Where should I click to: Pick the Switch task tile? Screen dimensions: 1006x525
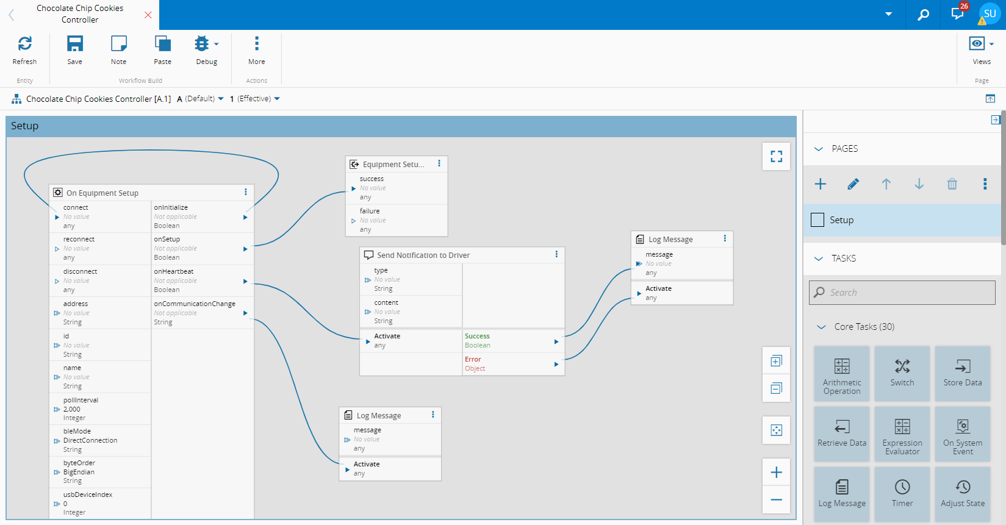(902, 374)
